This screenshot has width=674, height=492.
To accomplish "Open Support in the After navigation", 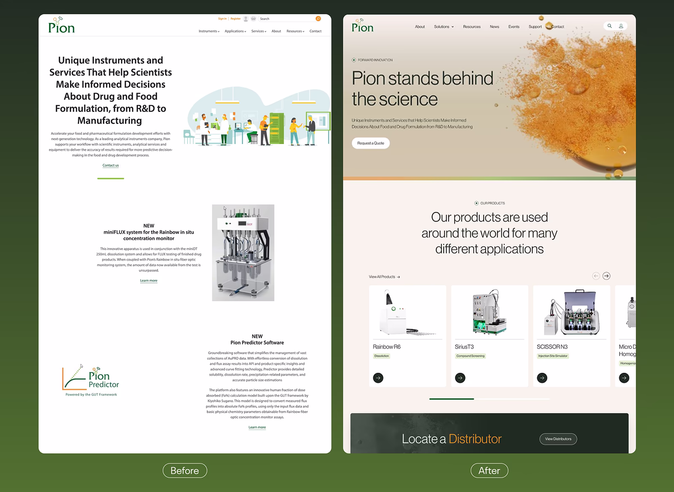I will click(535, 27).
